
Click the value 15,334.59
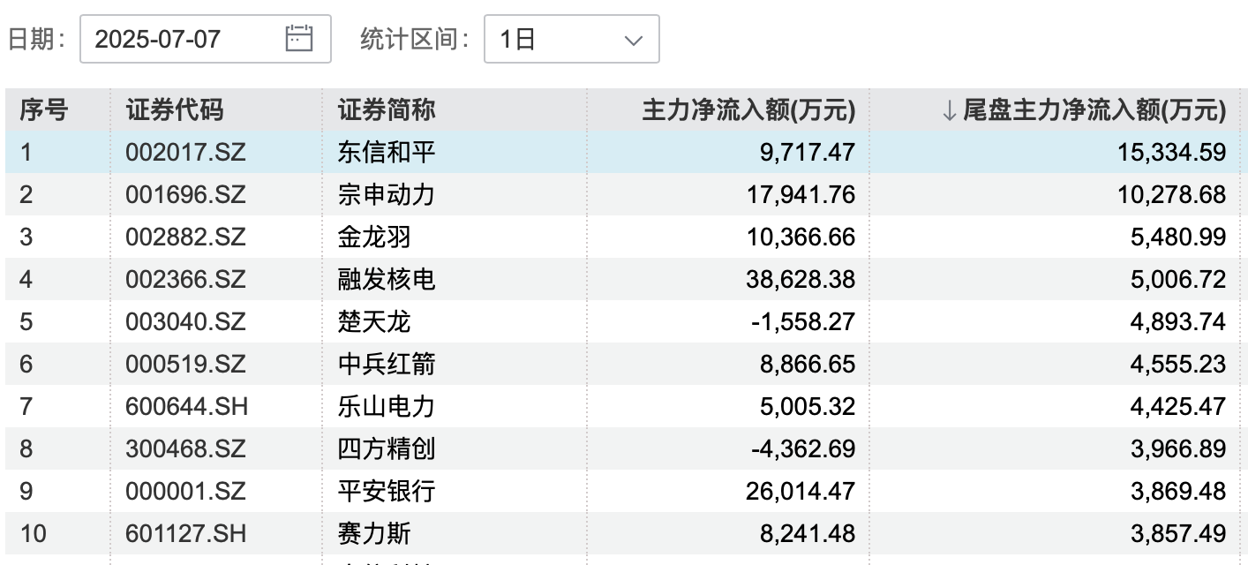pyautogui.click(x=1171, y=153)
